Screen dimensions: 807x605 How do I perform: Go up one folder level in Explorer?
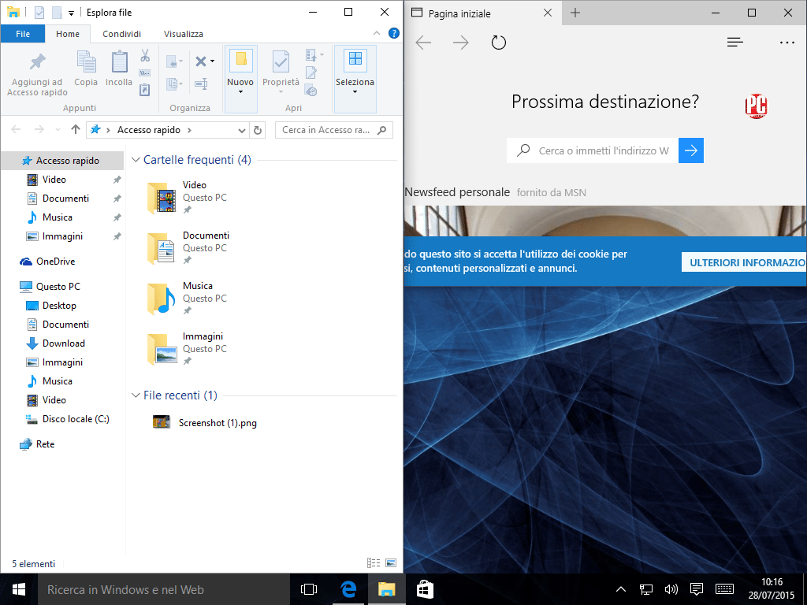pyautogui.click(x=76, y=130)
